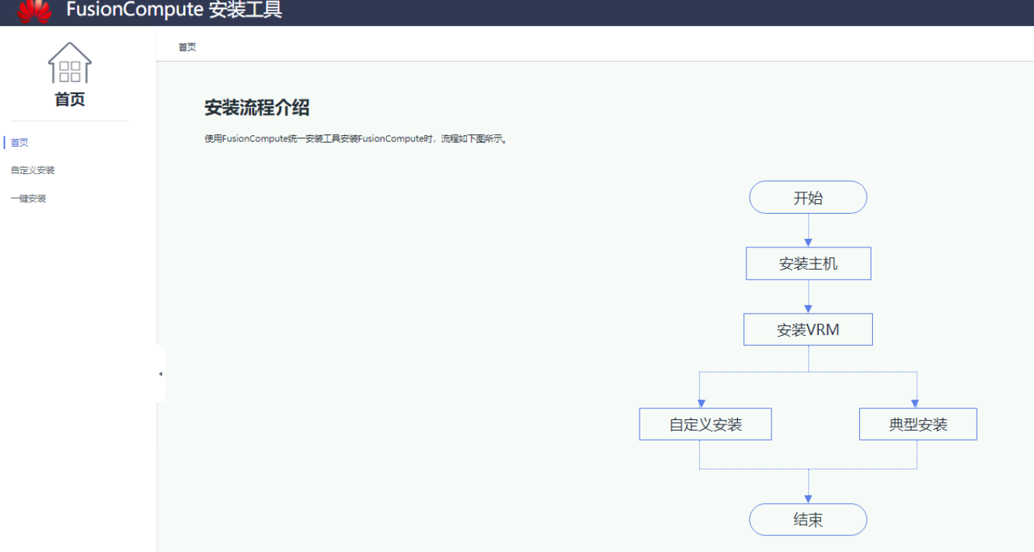Click the FusionCompute 安装工具 header title
Image resolution: width=1034 pixels, height=552 pixels.
(174, 10)
